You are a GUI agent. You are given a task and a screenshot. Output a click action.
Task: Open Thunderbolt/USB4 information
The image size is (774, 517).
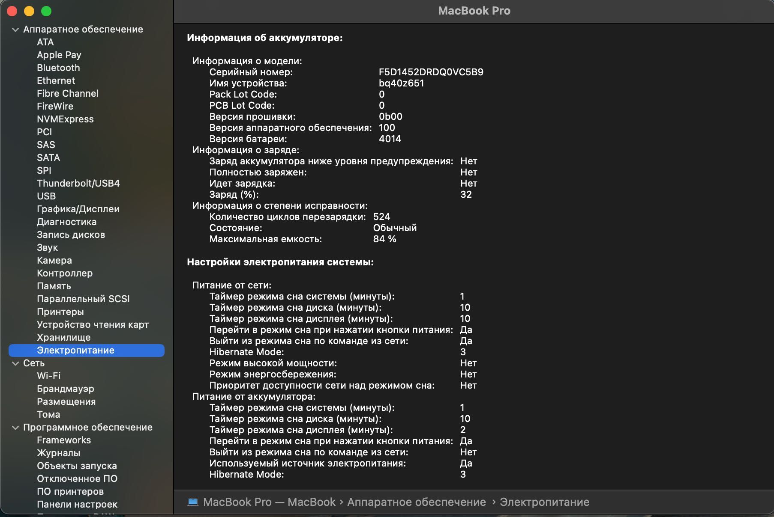coord(78,183)
